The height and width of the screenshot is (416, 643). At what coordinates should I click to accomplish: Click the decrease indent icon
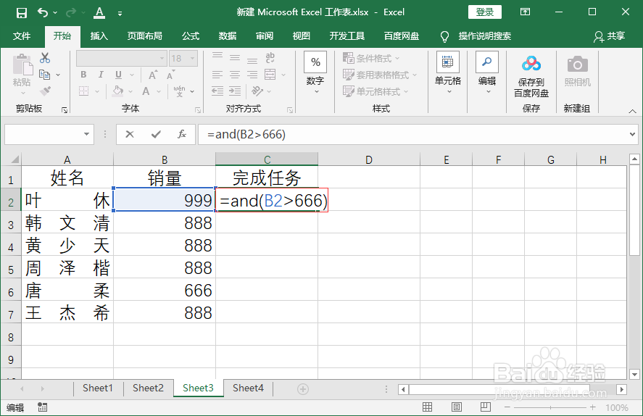217,91
